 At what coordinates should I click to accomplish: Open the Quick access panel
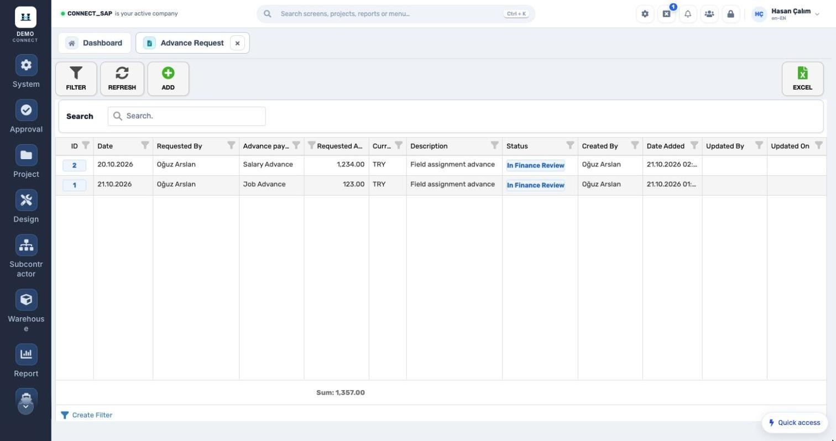tap(795, 423)
